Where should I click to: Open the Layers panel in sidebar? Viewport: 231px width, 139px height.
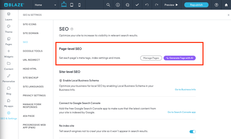9,16
